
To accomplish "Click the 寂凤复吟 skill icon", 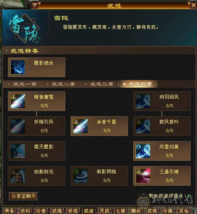I will point(143,126).
